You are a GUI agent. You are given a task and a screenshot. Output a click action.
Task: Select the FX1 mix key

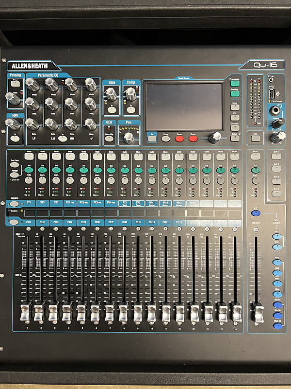[277, 236]
